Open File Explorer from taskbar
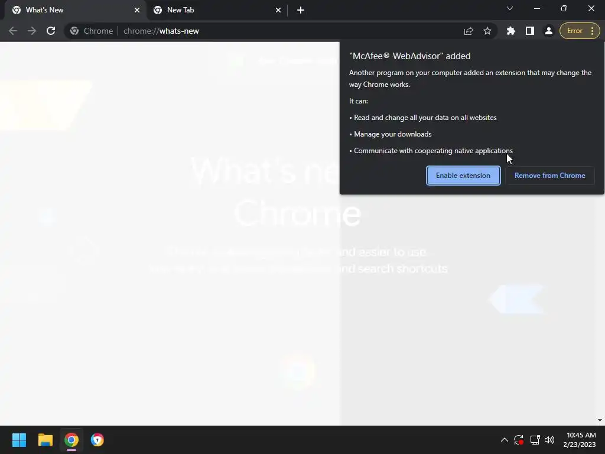Screen dimensions: 605x454 [45, 440]
